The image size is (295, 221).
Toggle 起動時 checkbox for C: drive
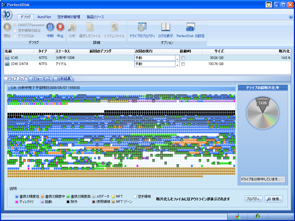point(183,58)
